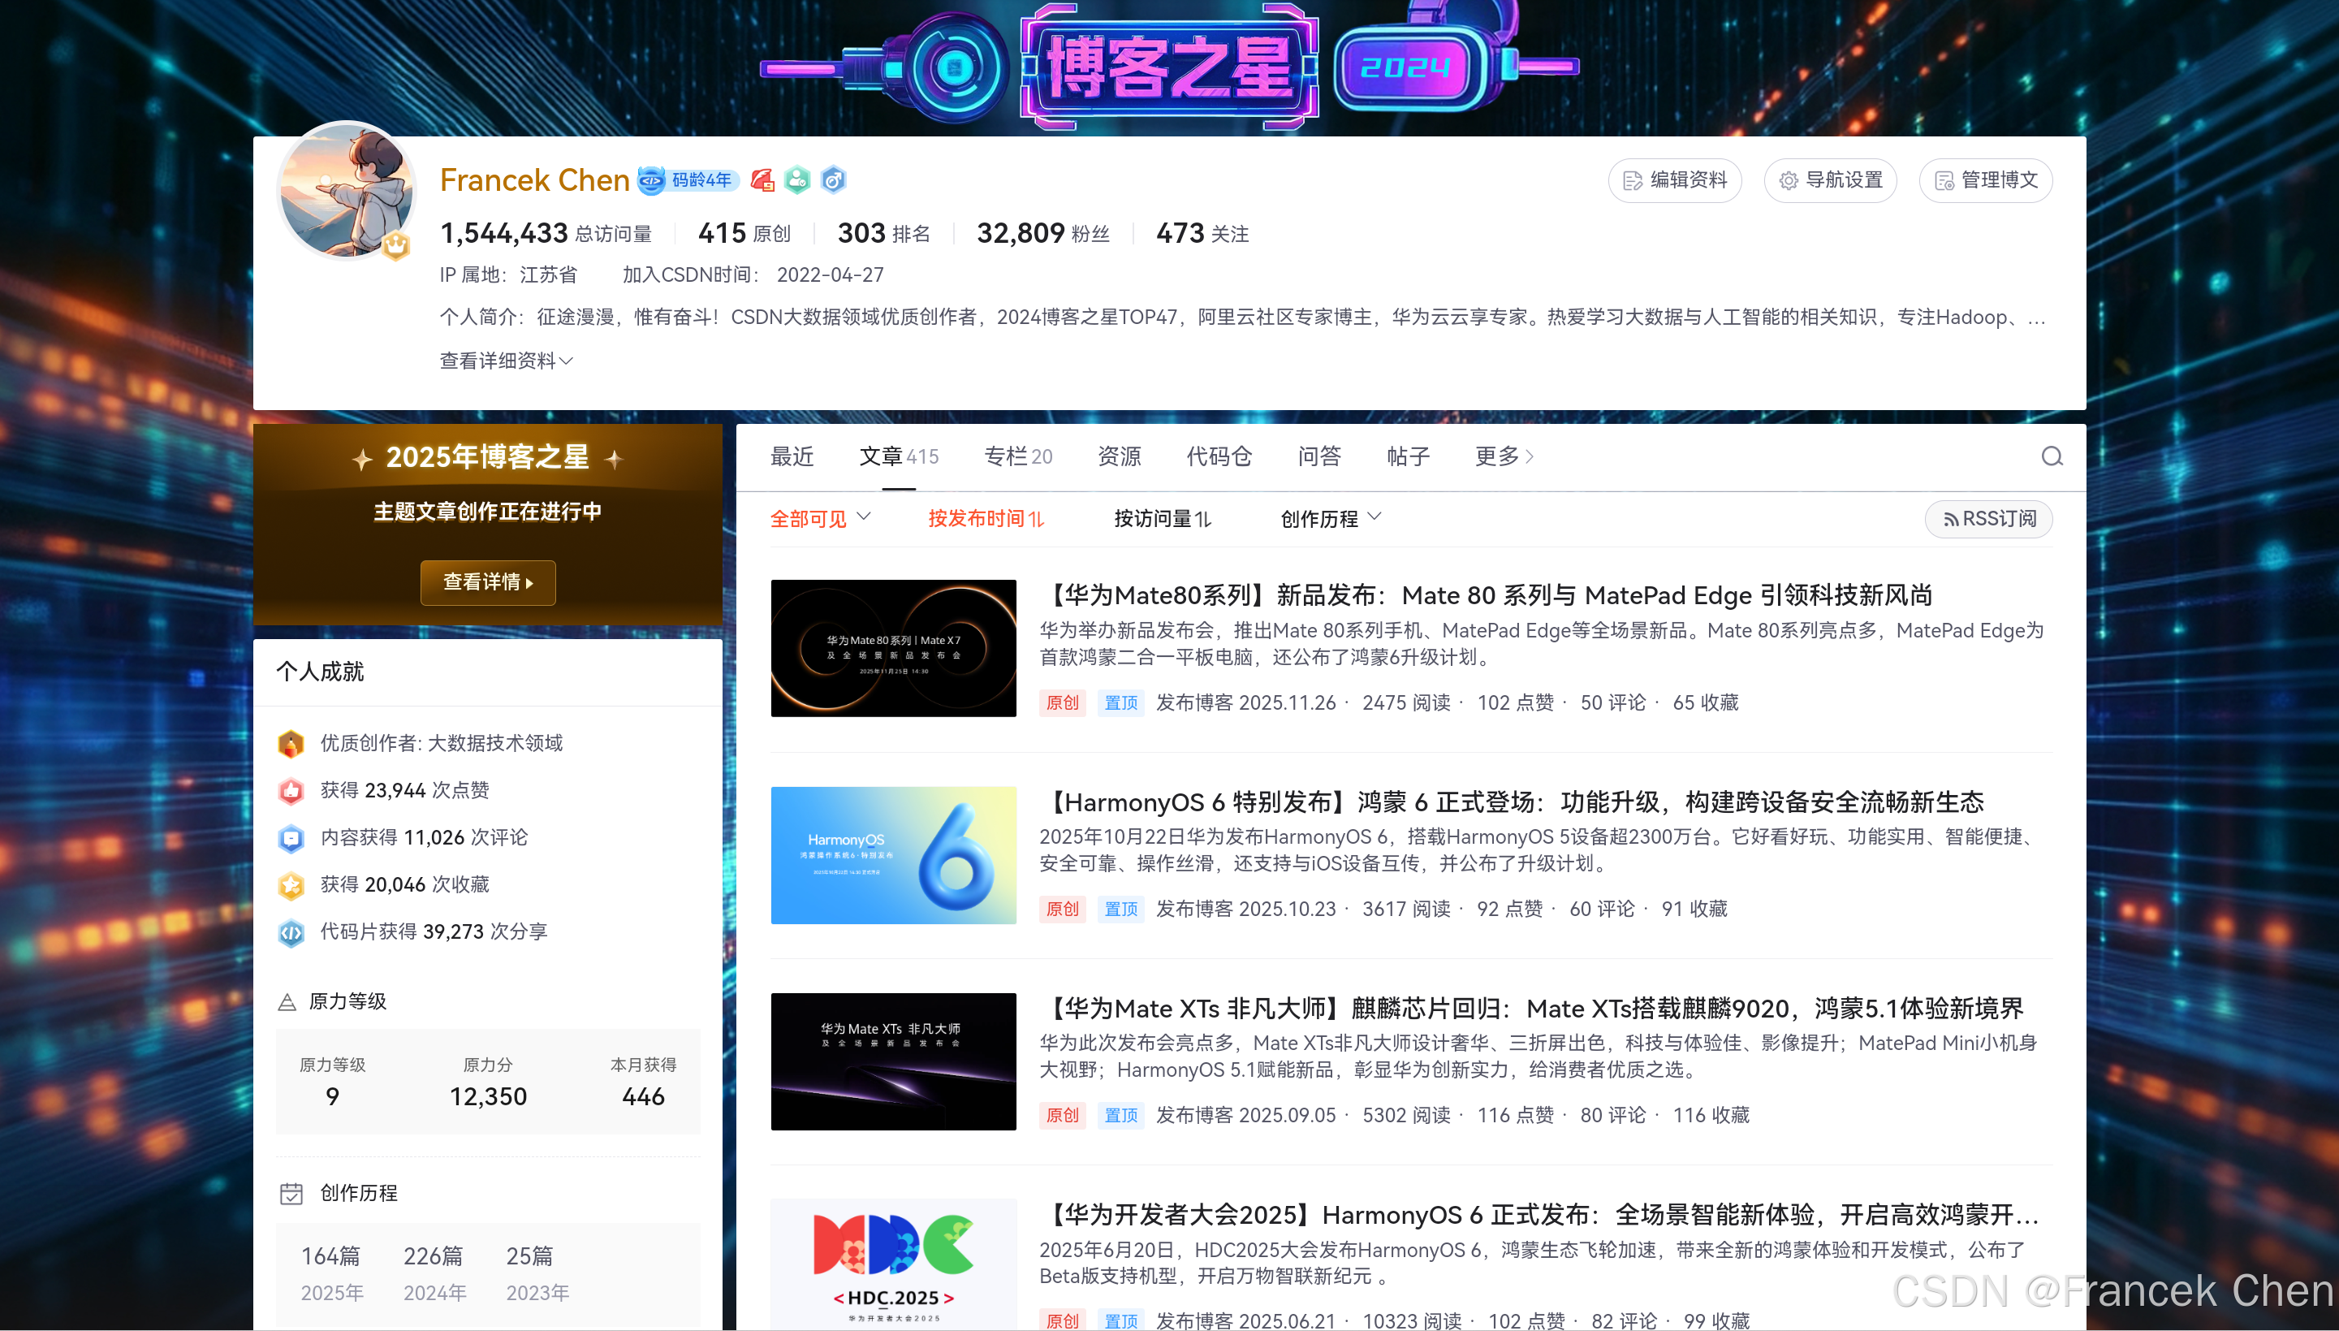This screenshot has width=2339, height=1331.
Task: Click the code-age 码龄4年 badge icon
Action: pyautogui.click(x=651, y=180)
